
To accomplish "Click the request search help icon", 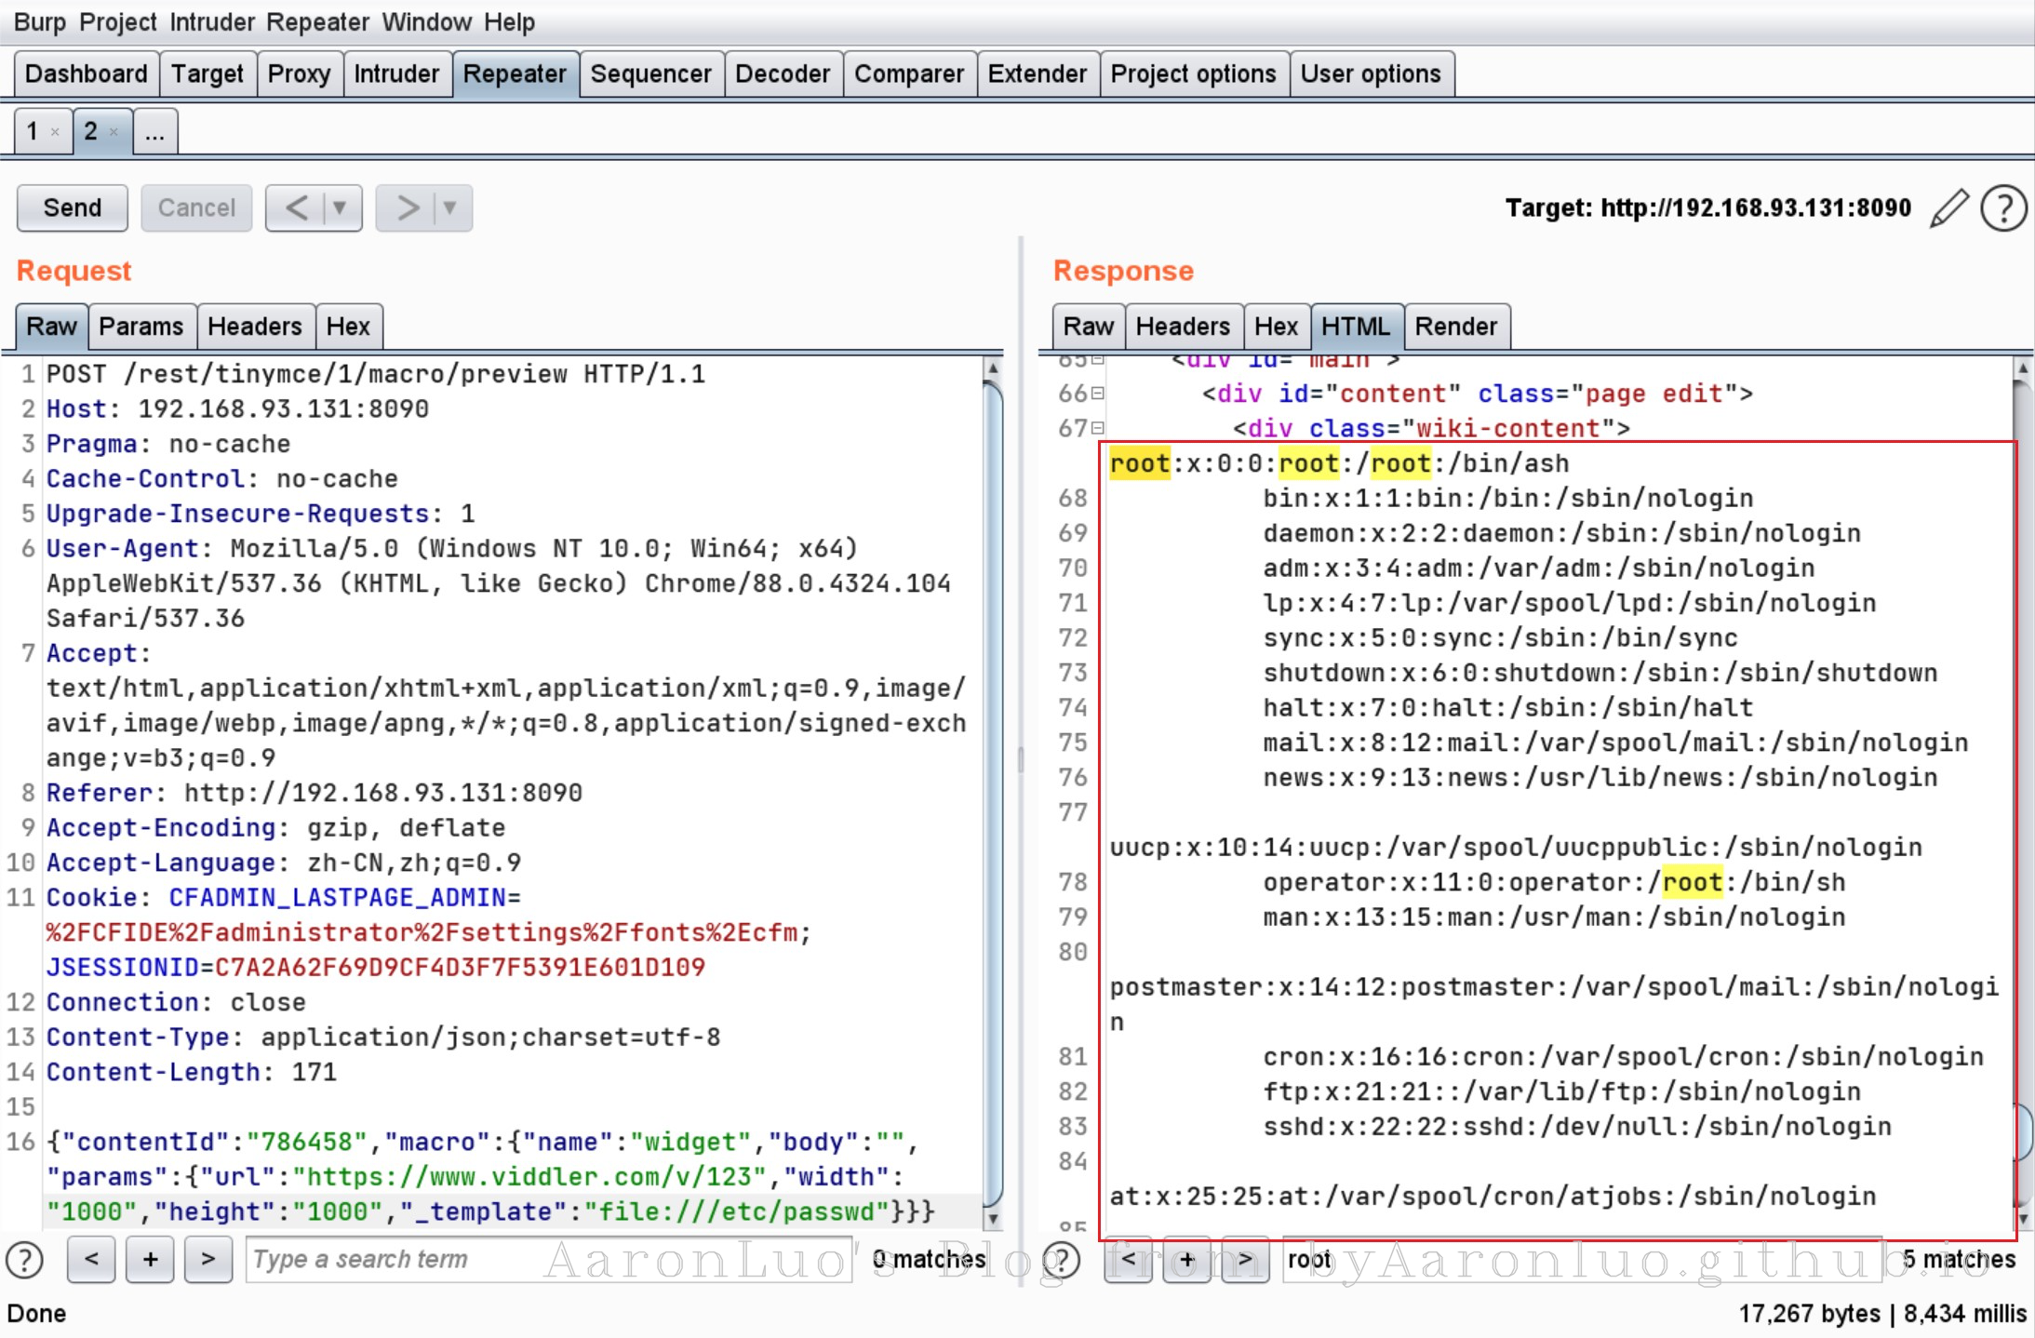I will point(25,1260).
